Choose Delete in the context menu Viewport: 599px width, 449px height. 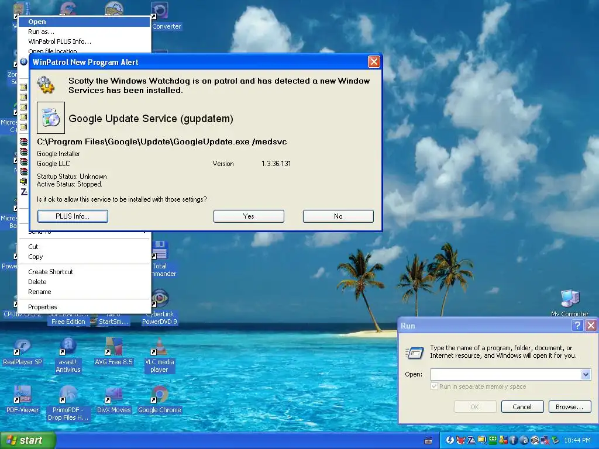pos(84,282)
